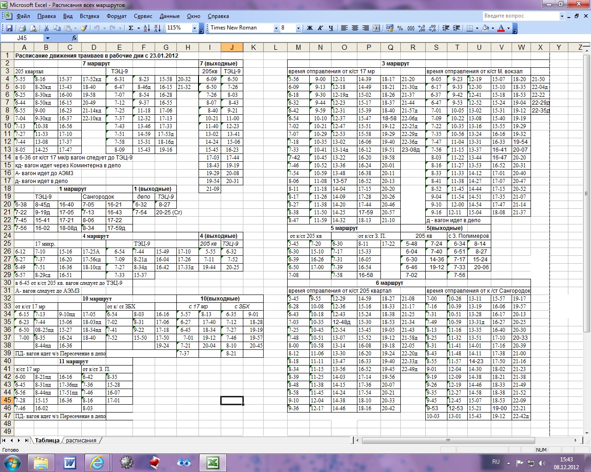
Task: Click the insert function fx button
Action: [74, 38]
